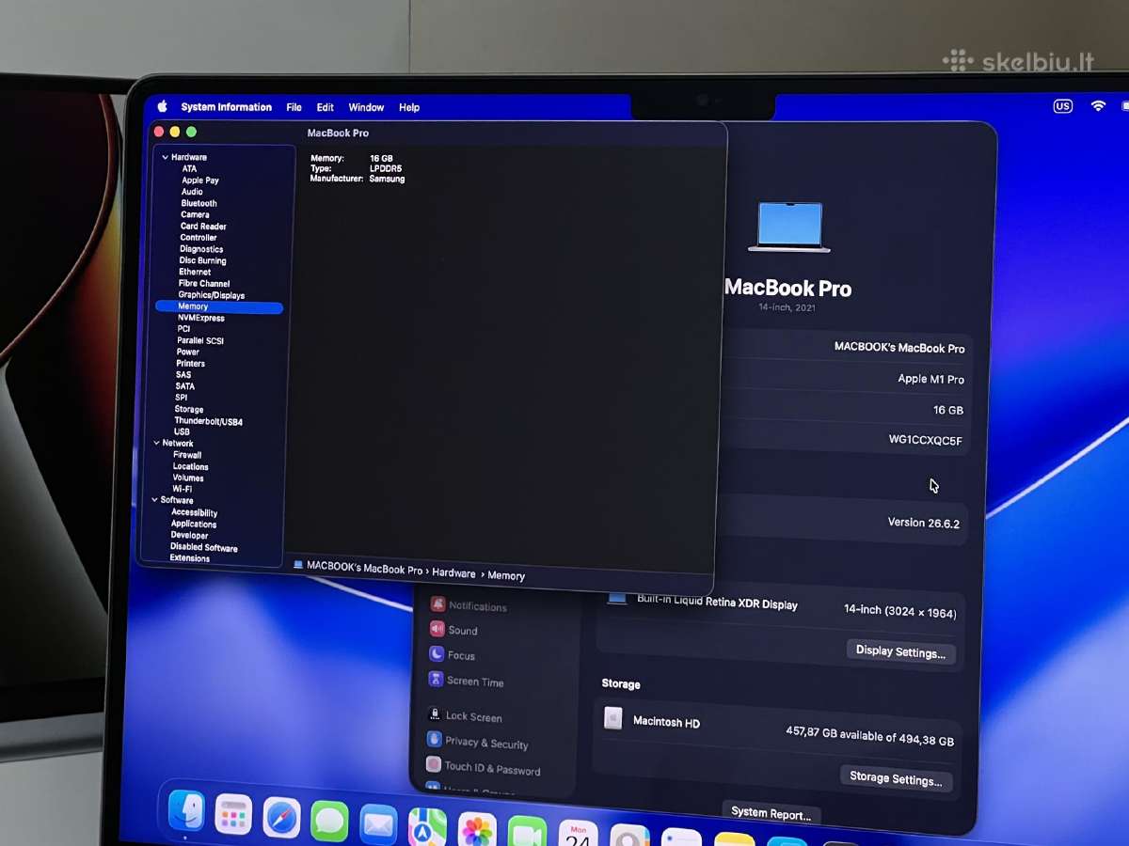Click the Macintosh HD drive icon

[613, 719]
